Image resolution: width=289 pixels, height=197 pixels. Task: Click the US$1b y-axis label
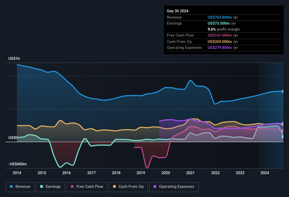14,58
